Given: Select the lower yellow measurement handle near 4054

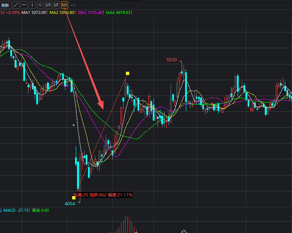Looking at the screenshot, I should 74,198.
